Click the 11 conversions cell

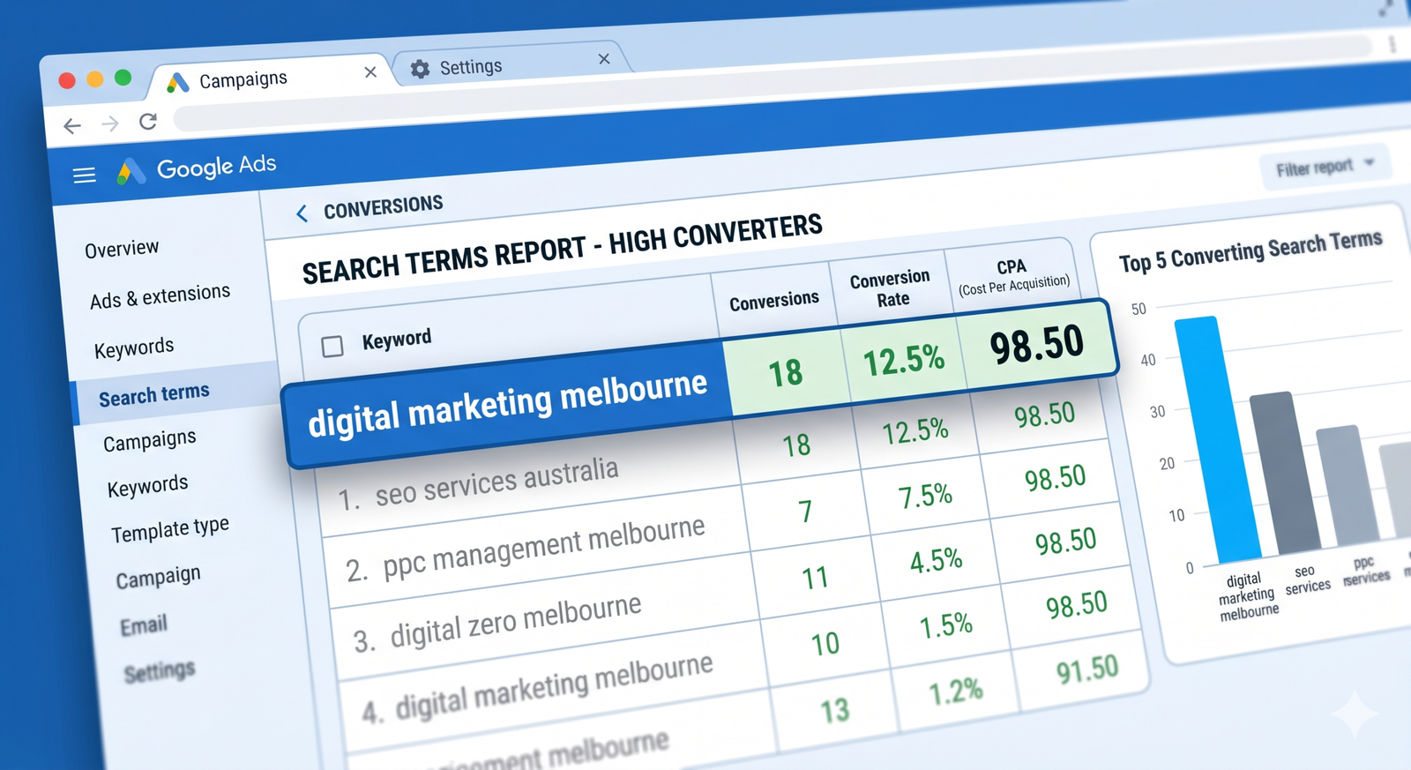click(x=814, y=579)
